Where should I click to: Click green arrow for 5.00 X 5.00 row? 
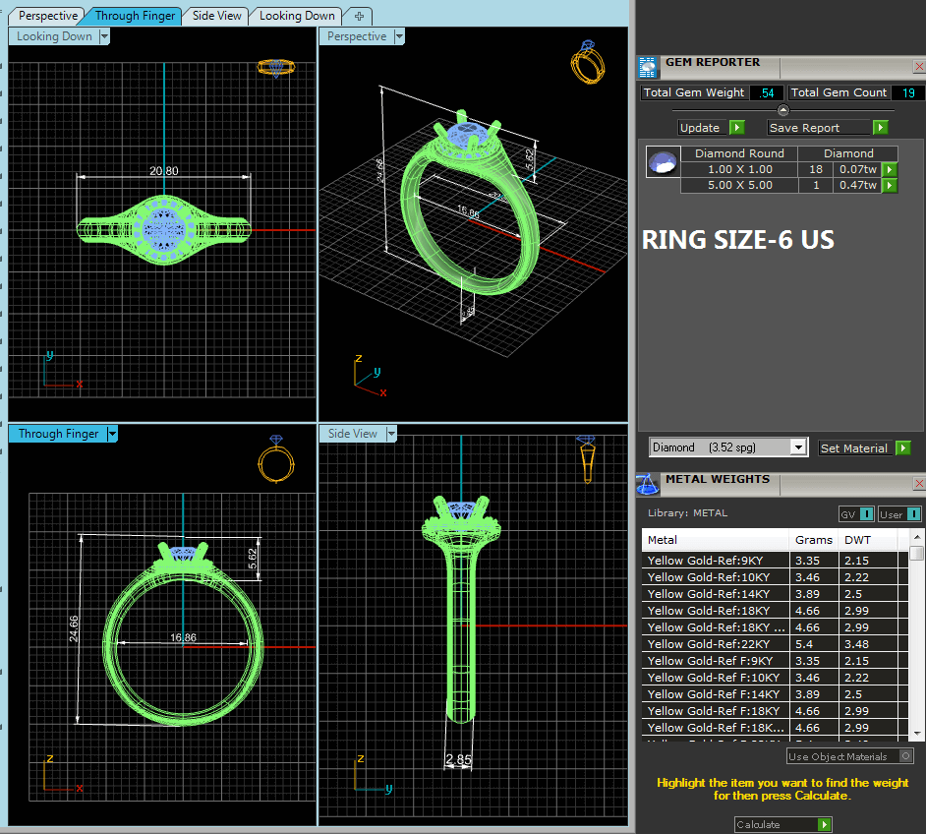point(890,185)
